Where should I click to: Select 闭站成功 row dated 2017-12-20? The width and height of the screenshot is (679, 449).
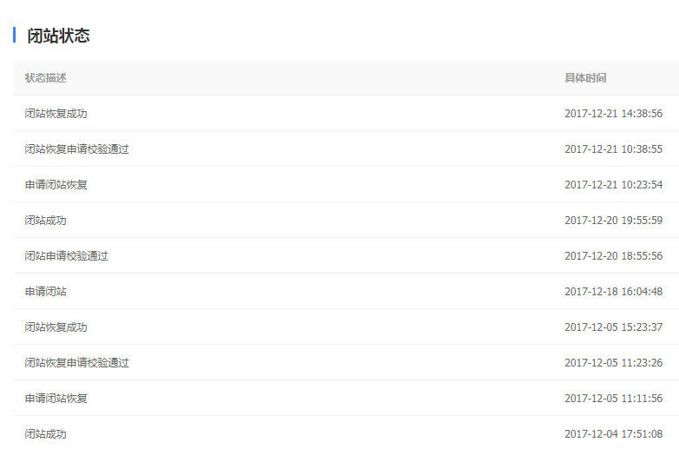pos(346,220)
